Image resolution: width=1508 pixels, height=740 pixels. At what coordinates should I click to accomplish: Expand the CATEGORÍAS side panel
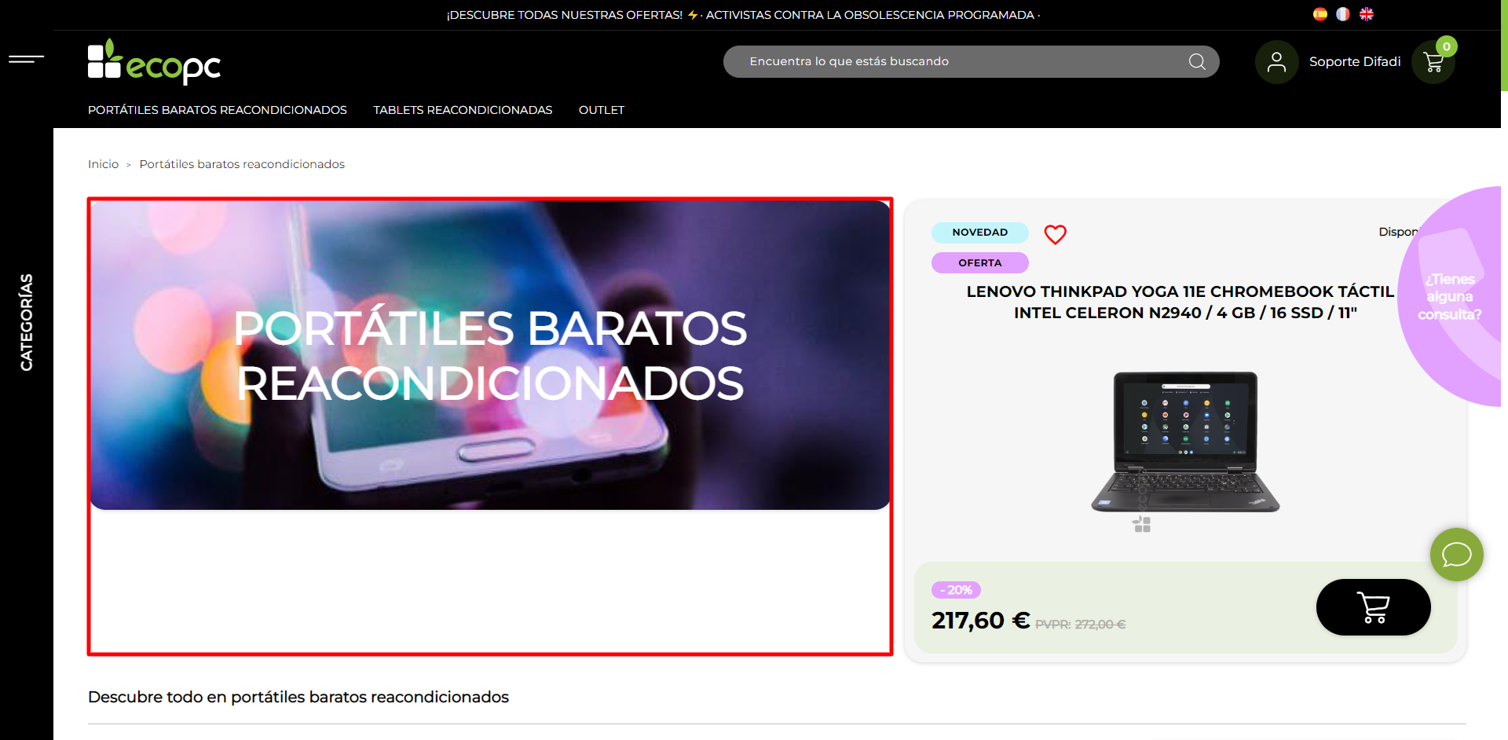27,322
